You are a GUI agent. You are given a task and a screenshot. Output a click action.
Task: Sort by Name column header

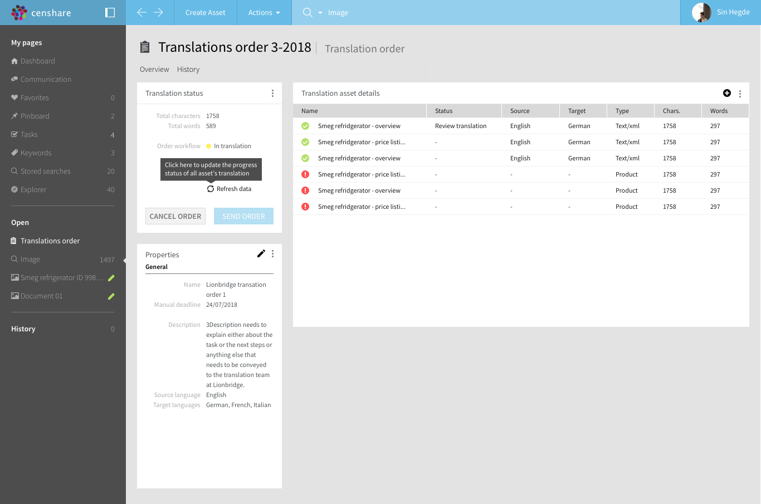pos(360,111)
